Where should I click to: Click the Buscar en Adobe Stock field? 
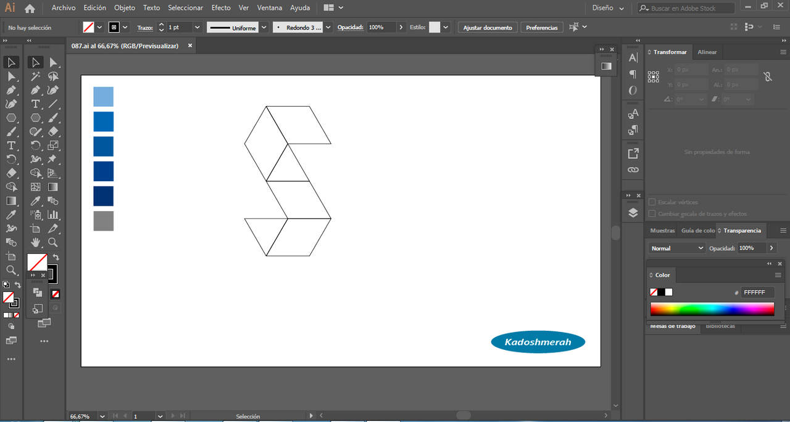pos(686,8)
